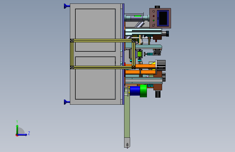This screenshot has width=235, height=152.
Task: Select the green button on the control box
Action: (x=154, y=21)
